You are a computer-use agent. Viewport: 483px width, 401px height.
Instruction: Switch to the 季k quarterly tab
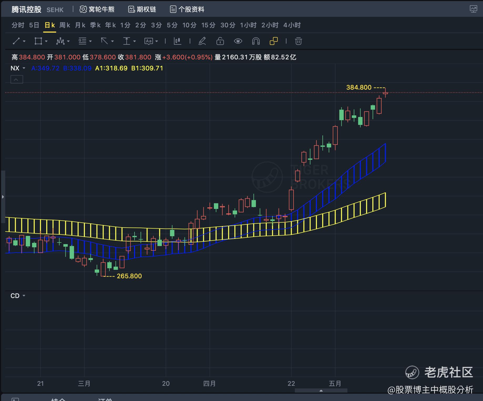click(95, 25)
